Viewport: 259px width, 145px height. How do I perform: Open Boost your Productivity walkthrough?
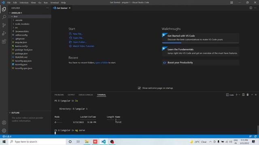201,63
